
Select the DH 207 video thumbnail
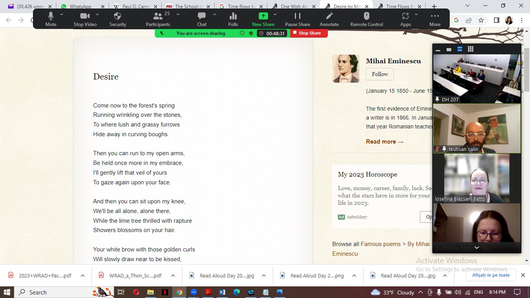pyautogui.click(x=477, y=79)
